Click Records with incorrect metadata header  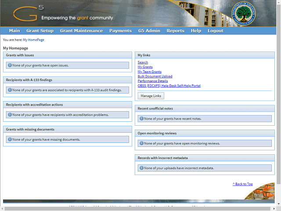pyautogui.click(x=205, y=158)
